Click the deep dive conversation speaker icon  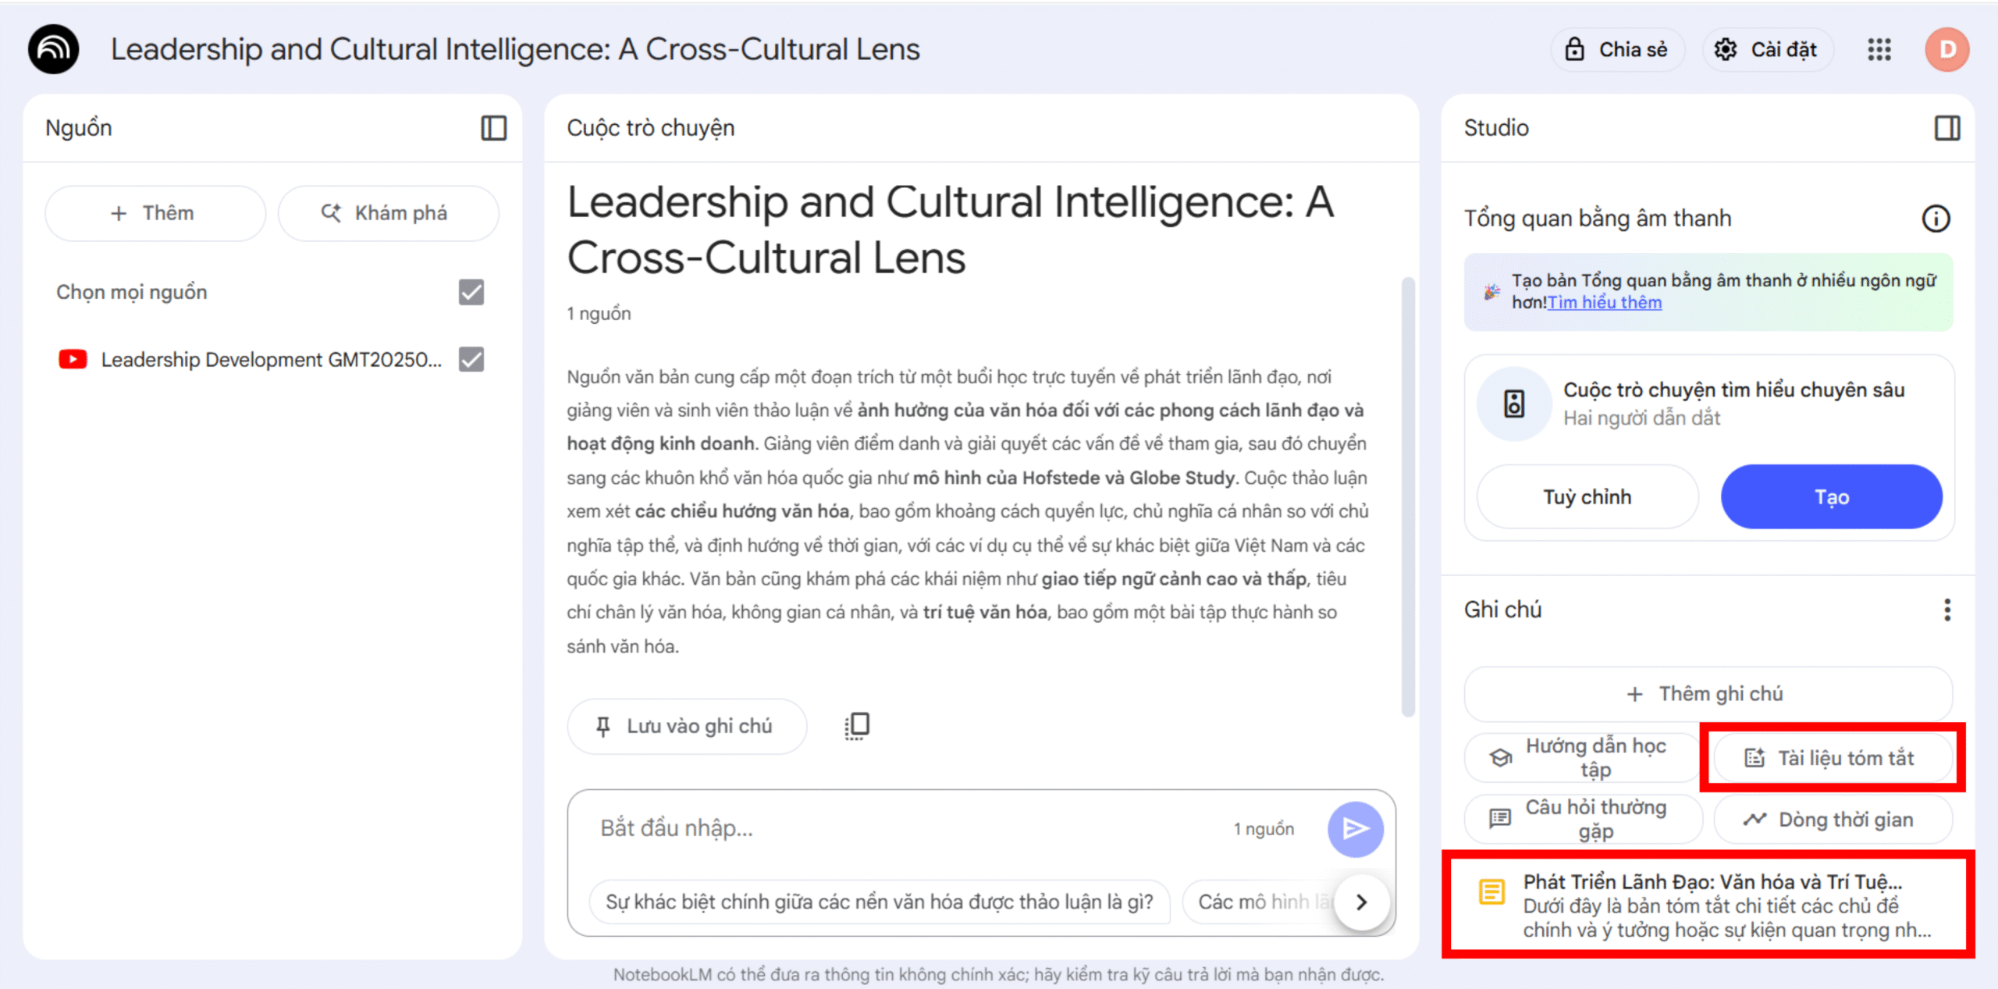pyautogui.click(x=1514, y=404)
